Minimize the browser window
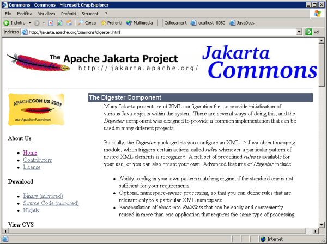Image resolution: width=327 pixels, height=244 pixels. click(309, 5)
